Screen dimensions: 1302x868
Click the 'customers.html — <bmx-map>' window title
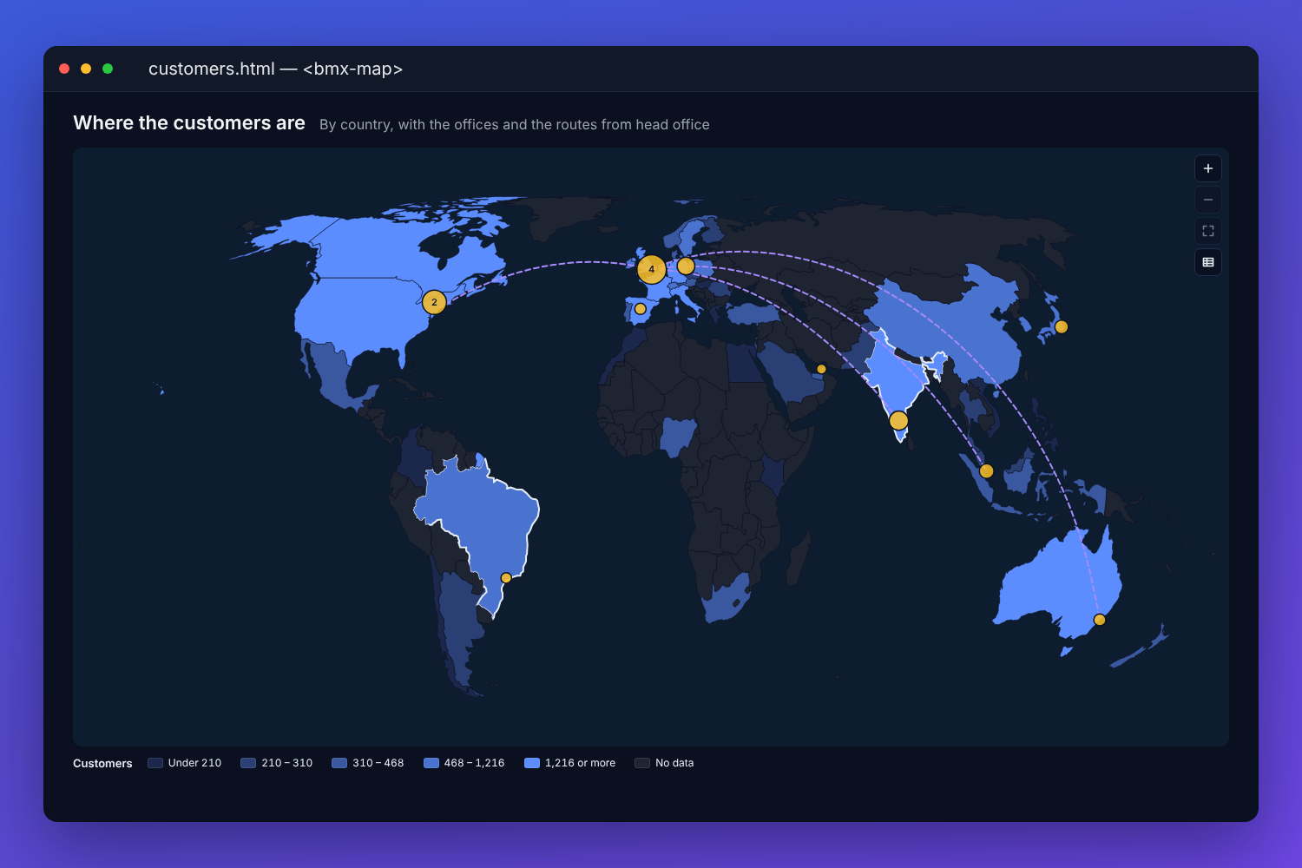tap(275, 69)
